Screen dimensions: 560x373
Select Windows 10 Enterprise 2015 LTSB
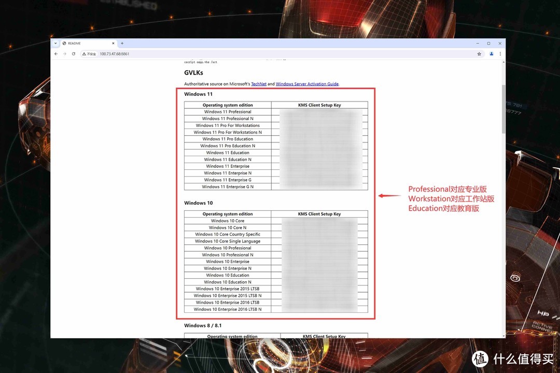coord(276,289)
